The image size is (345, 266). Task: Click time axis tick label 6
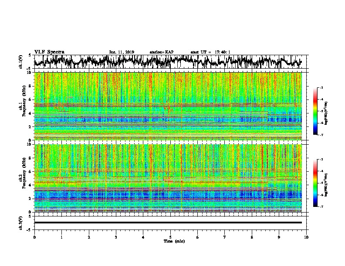pos(198,237)
